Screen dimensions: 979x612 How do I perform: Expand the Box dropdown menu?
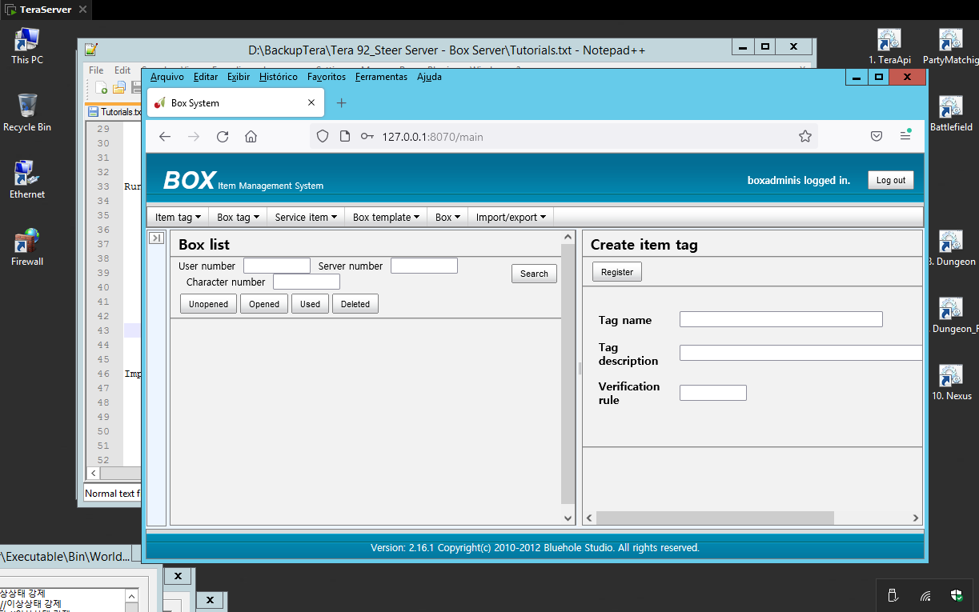[x=447, y=217]
